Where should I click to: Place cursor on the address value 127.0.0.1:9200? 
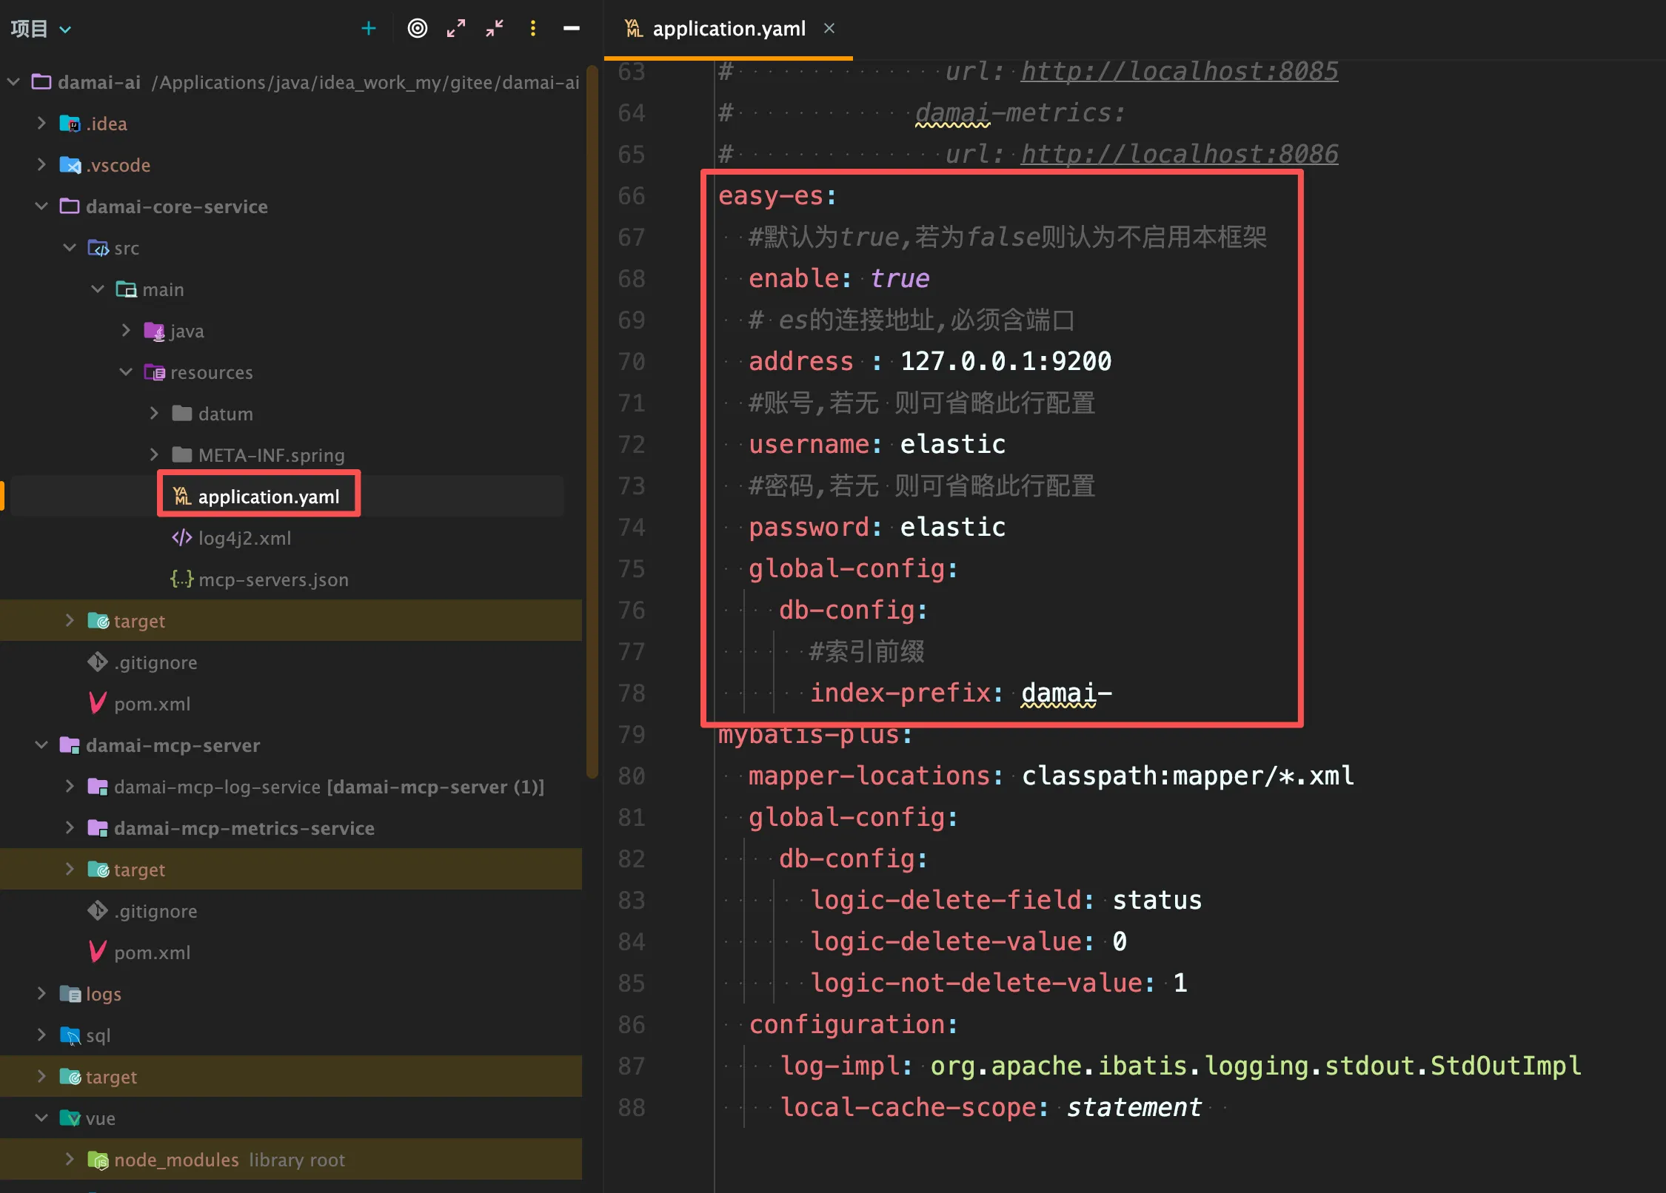[x=1005, y=361]
